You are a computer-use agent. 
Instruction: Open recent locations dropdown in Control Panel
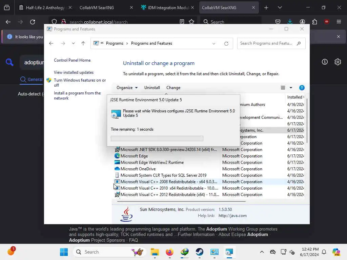(73, 43)
